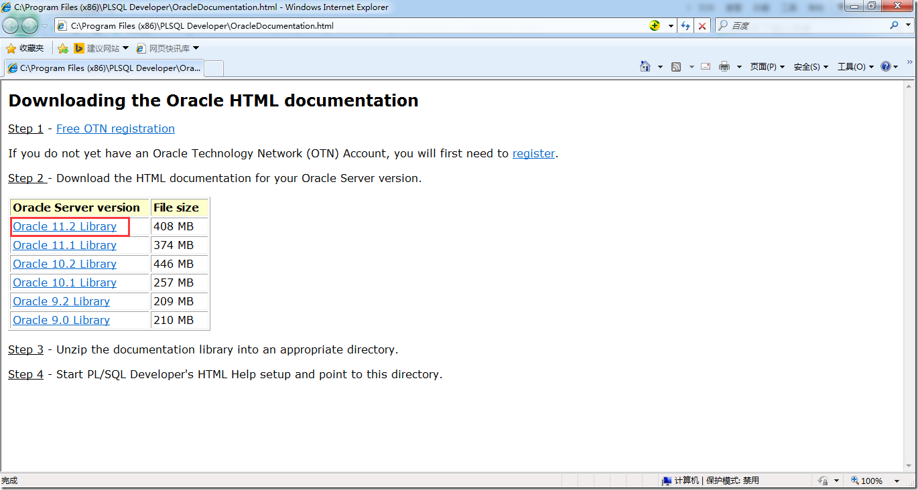The image size is (918, 490).
Task: Click the Home icon in command bar
Action: (645, 66)
